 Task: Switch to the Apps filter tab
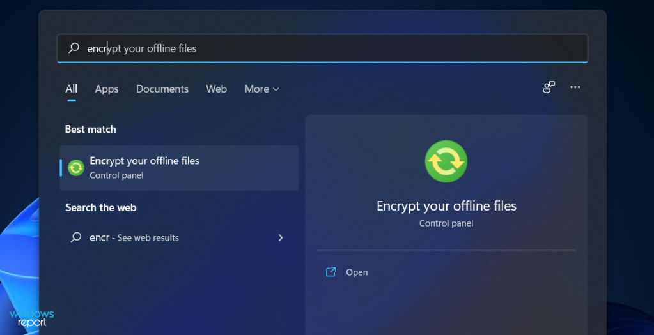coord(106,89)
